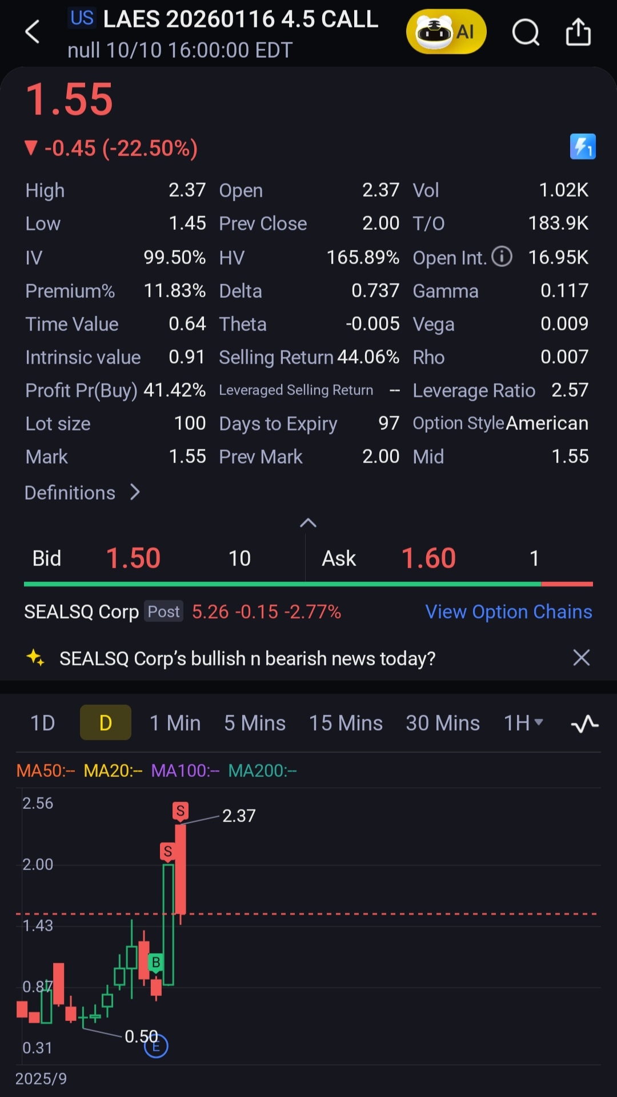Tap the back arrow icon
Image resolution: width=617 pixels, height=1097 pixels.
coord(33,32)
